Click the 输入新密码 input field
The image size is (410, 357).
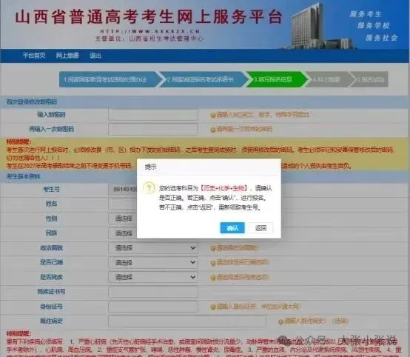tap(153, 115)
